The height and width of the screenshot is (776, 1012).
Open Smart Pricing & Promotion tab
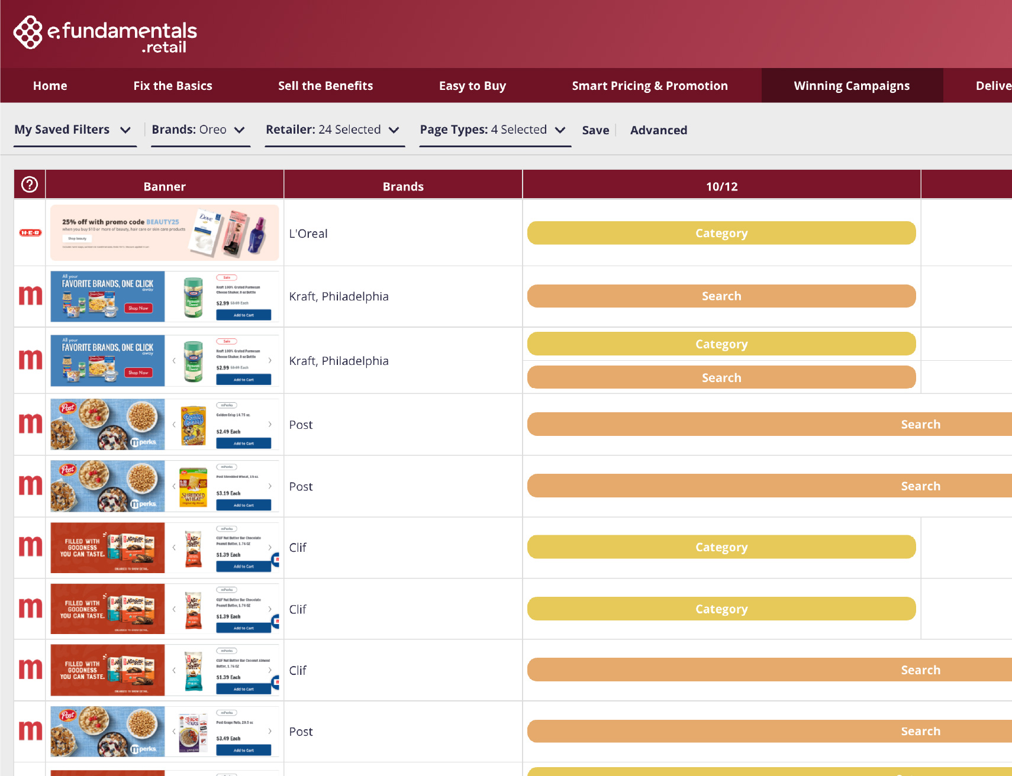(x=650, y=86)
